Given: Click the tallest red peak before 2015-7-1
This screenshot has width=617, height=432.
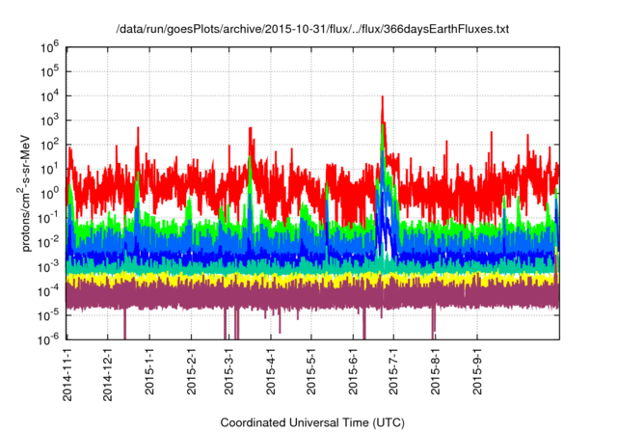Looking at the screenshot, I should [x=383, y=99].
